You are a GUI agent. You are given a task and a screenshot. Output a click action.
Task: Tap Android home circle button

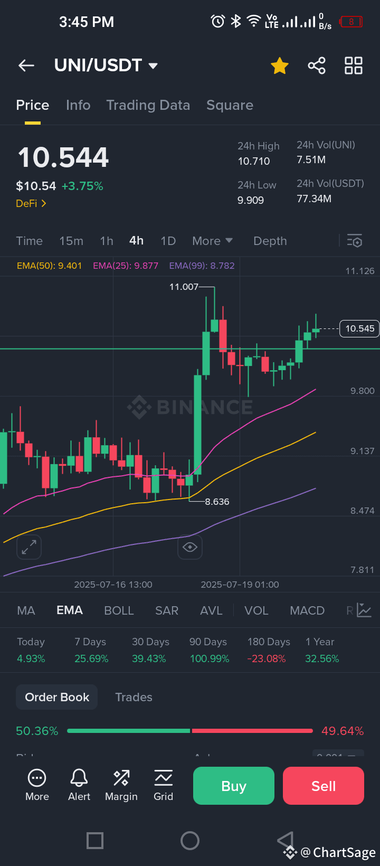pyautogui.click(x=190, y=840)
